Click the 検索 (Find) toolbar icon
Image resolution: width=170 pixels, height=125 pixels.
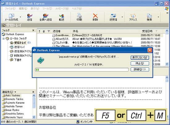149,16
